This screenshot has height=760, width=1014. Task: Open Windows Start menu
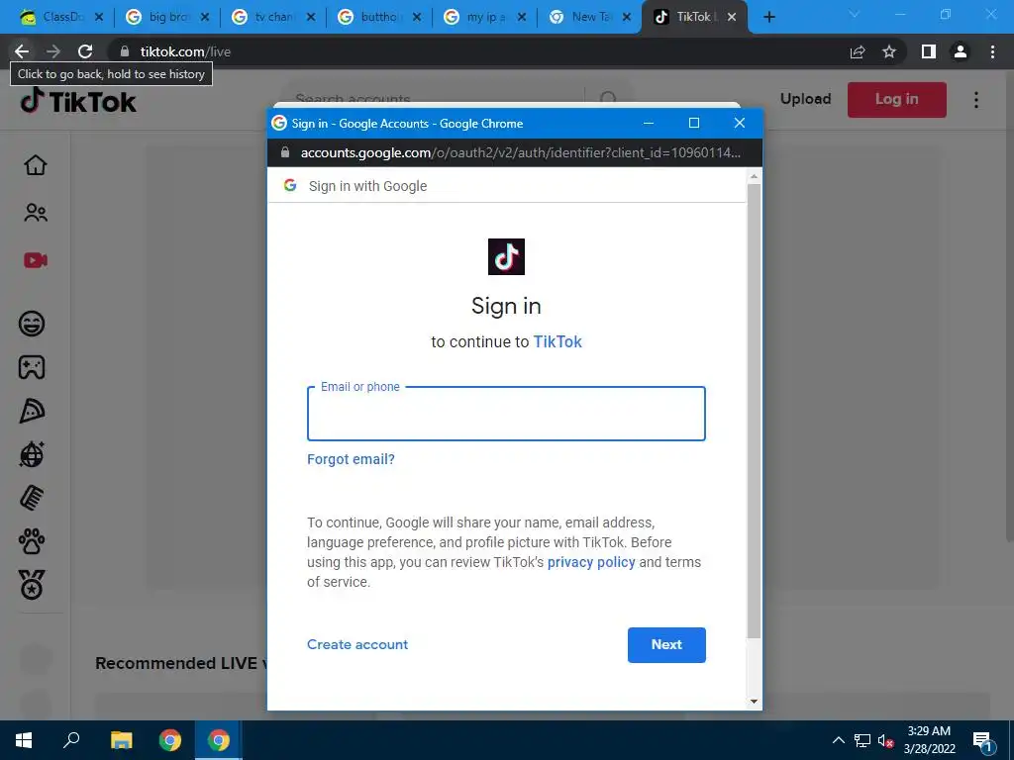(24, 740)
